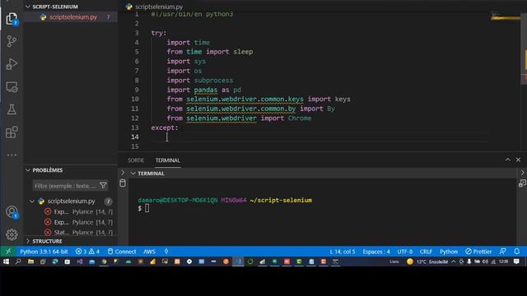Collapse scriptselenium.py problems group
The width and height of the screenshot is (527, 296).
coord(32,201)
